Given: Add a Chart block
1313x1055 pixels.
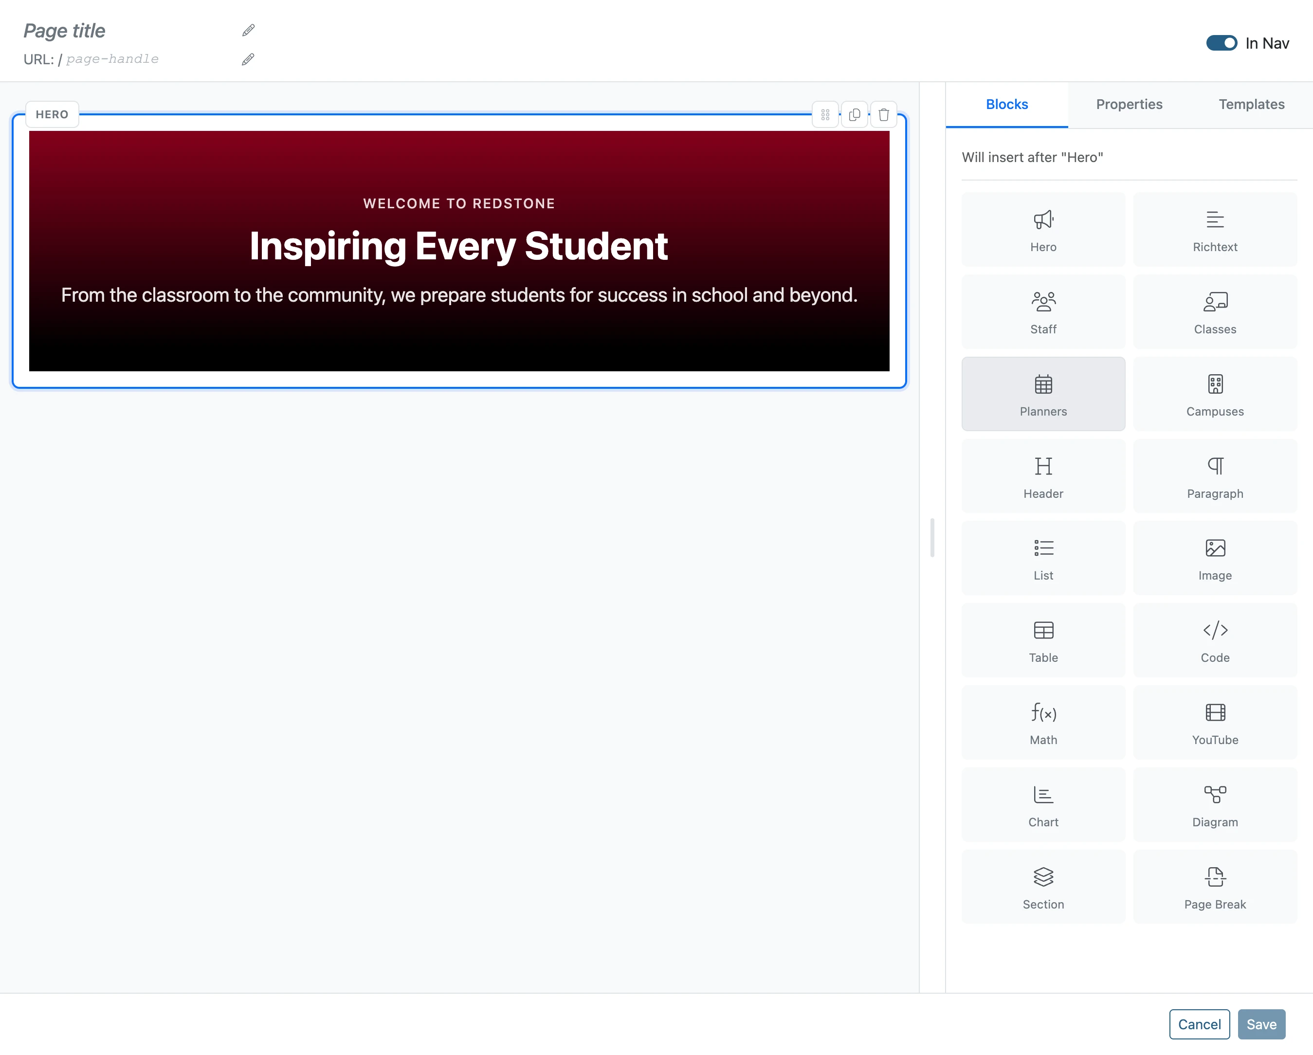Looking at the screenshot, I should [x=1043, y=805].
